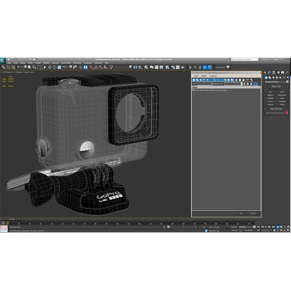Open the reference coordinate system View dropdown
The image size is (291, 291).
pyautogui.click(x=67, y=67)
